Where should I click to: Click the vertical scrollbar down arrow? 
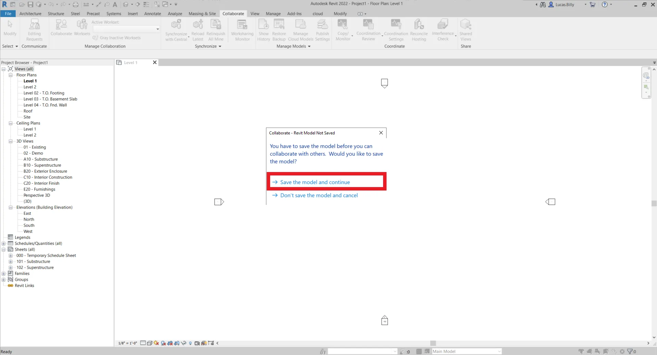(654, 337)
